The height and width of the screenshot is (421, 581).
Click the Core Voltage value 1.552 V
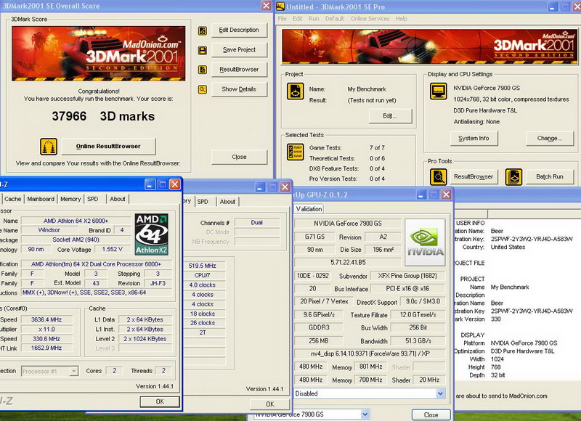113,250
